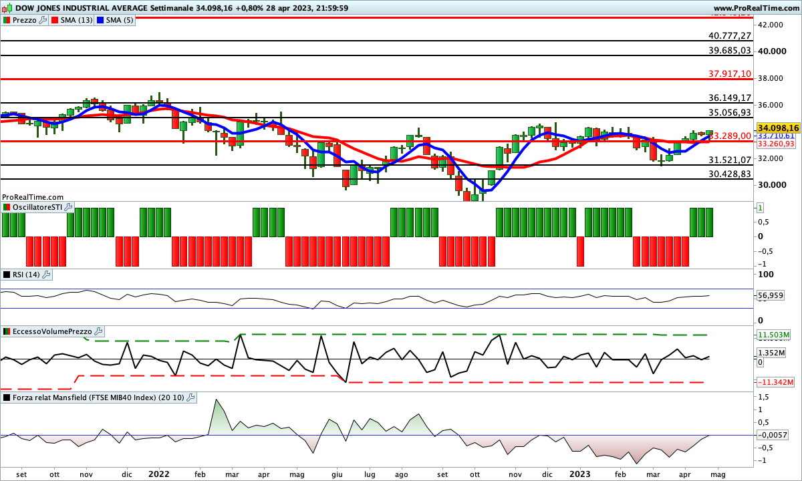This screenshot has width=802, height=481.
Task: Click the SMA (13) indicator label
Action: tap(76, 20)
